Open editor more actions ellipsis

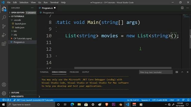pyautogui.click(x=187, y=8)
